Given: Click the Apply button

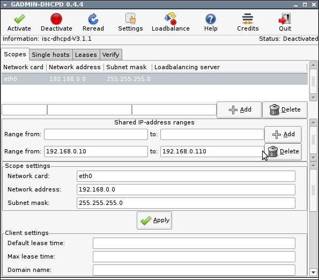Looking at the screenshot, I should coord(154,220).
